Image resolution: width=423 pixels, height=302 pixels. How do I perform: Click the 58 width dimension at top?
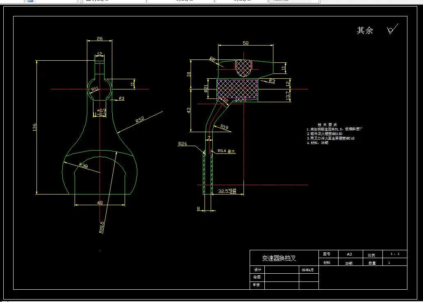246,43
